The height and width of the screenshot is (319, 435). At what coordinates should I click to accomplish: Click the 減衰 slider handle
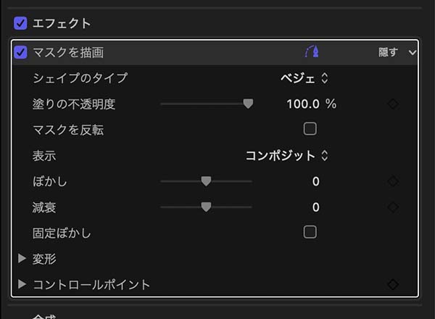[x=206, y=207]
